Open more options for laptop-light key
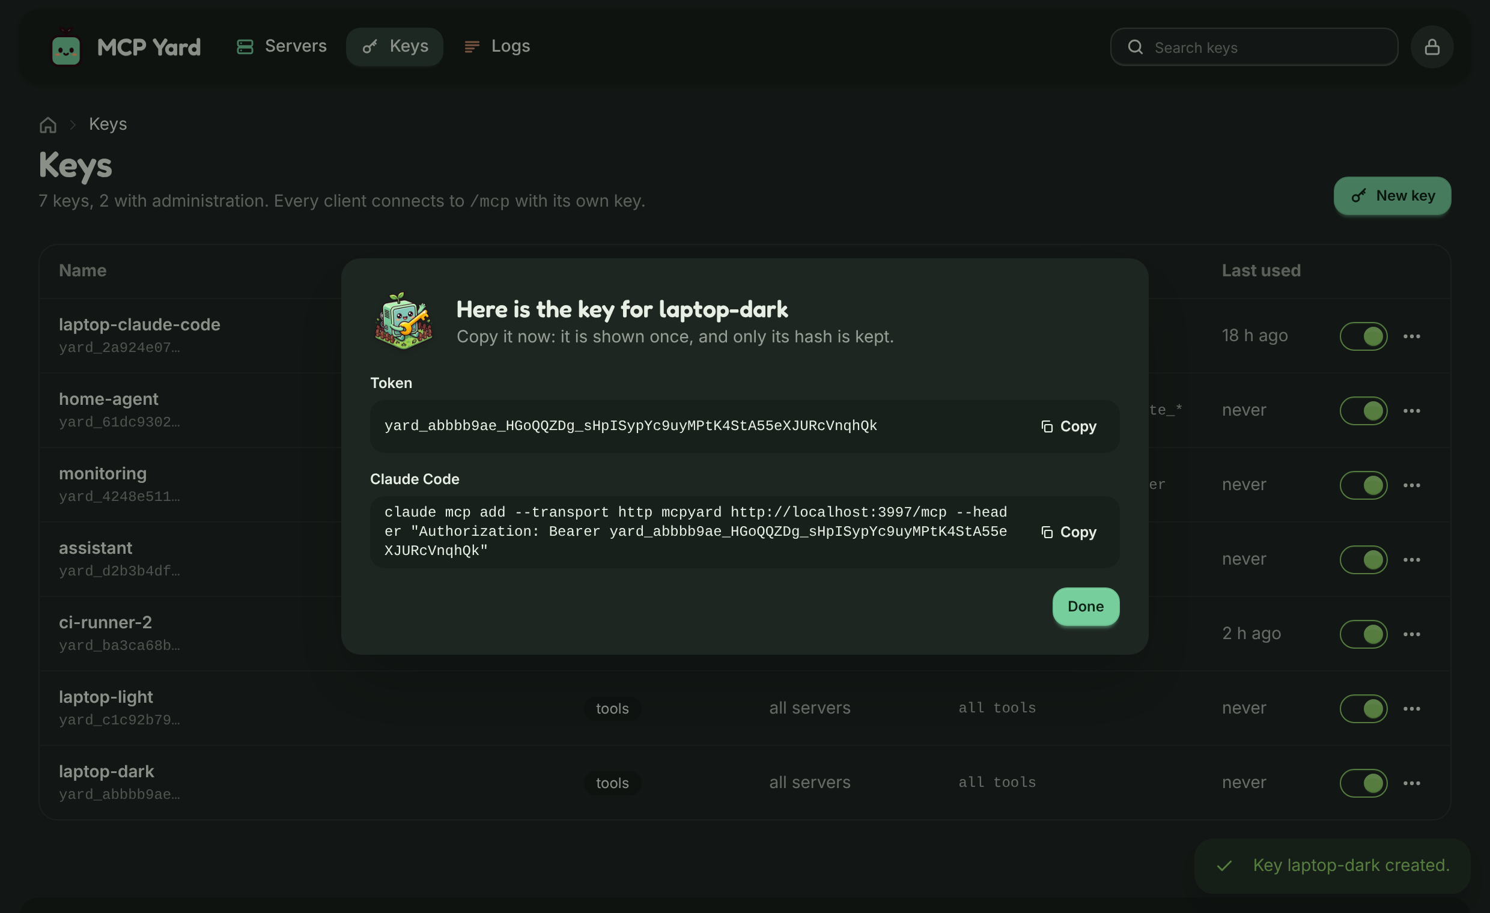This screenshot has width=1490, height=913. coord(1411,708)
